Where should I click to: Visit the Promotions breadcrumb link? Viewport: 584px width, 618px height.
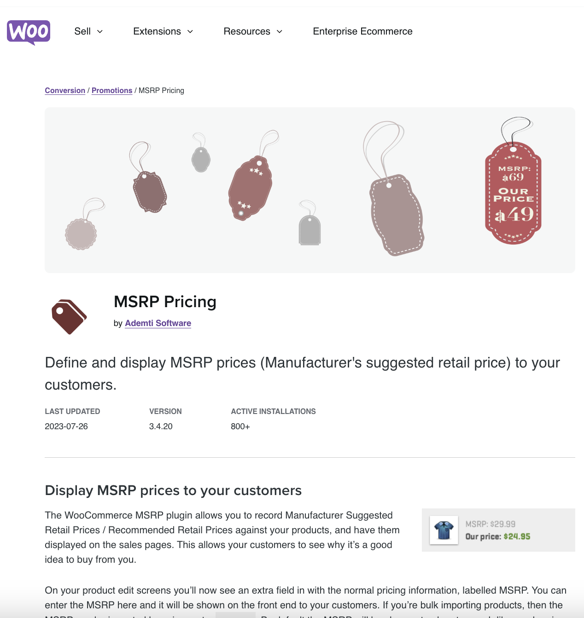point(112,90)
